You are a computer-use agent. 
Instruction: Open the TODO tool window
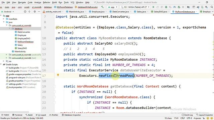[5, 115]
